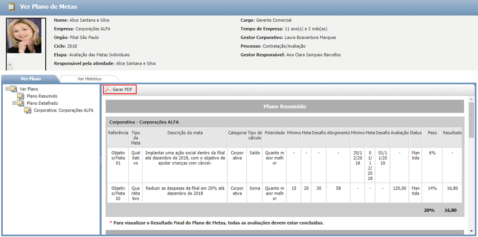Click the clipboard icon beside Ver Plano de Metas
The height and width of the screenshot is (237, 478).
click(12, 7)
